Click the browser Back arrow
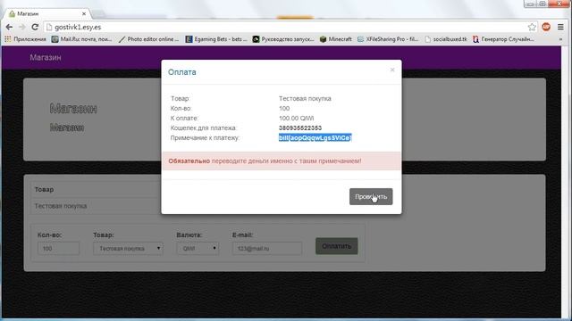The height and width of the screenshot is (321, 572). coord(9,27)
